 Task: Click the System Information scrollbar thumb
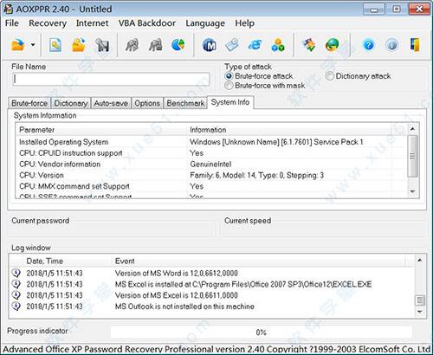coord(413,156)
